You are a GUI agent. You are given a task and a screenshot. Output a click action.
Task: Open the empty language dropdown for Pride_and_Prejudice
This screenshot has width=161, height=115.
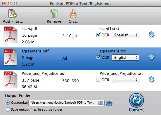click(125, 80)
